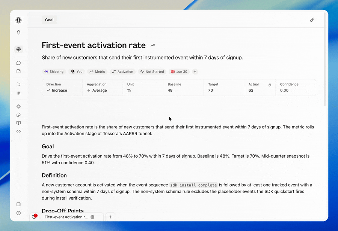Open the library books icon in the sidebar
The image size is (338, 231).
click(x=18, y=93)
